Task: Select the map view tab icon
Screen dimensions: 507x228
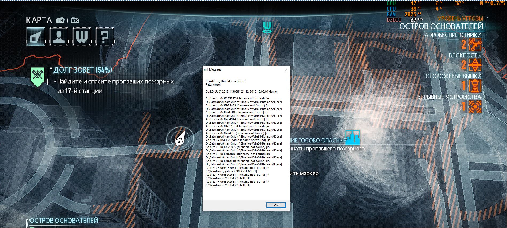Action: coord(36,37)
